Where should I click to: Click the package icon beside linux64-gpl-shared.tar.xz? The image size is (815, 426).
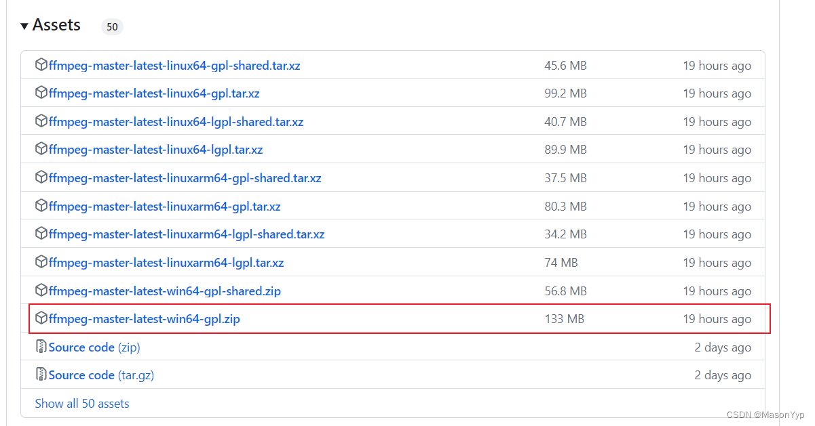click(41, 65)
